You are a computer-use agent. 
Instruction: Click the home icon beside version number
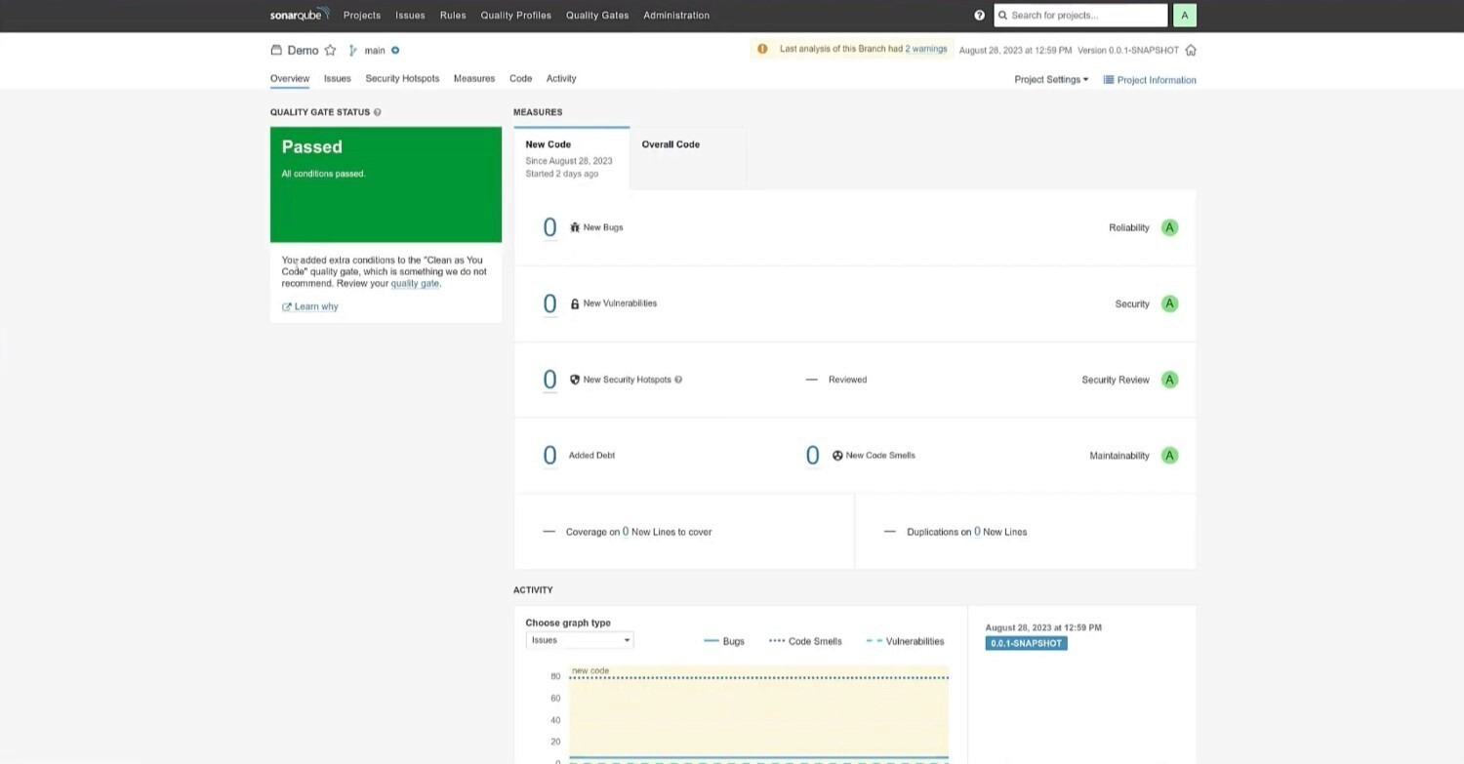click(x=1191, y=50)
